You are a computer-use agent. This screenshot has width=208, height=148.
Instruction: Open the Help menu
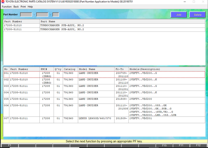point(30,6)
